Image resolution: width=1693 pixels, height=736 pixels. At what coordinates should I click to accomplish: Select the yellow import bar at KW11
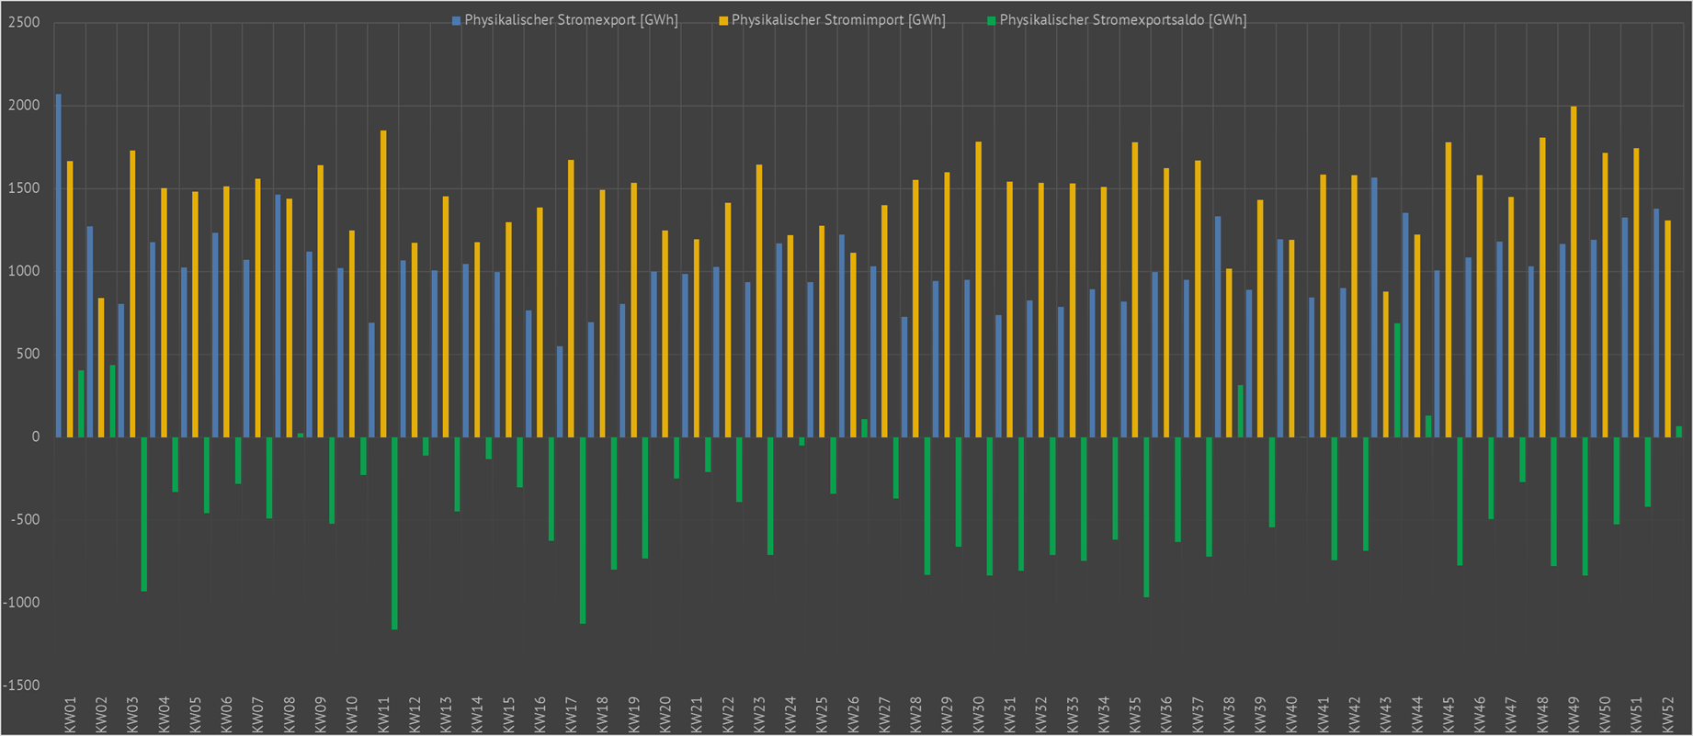(383, 283)
